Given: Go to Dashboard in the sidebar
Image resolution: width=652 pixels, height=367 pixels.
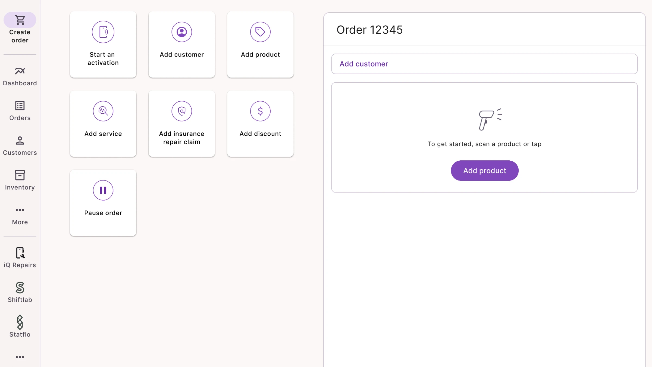Looking at the screenshot, I should click(x=20, y=77).
